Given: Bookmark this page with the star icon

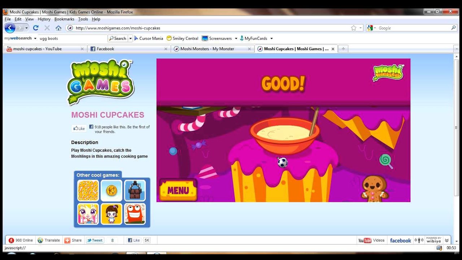Looking at the screenshot, I should (354, 28).
